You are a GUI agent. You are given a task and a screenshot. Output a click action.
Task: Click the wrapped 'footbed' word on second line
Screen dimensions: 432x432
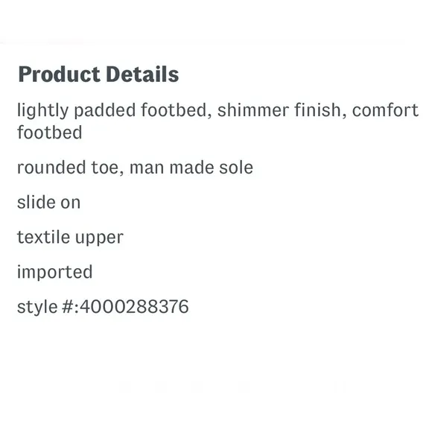point(50,132)
